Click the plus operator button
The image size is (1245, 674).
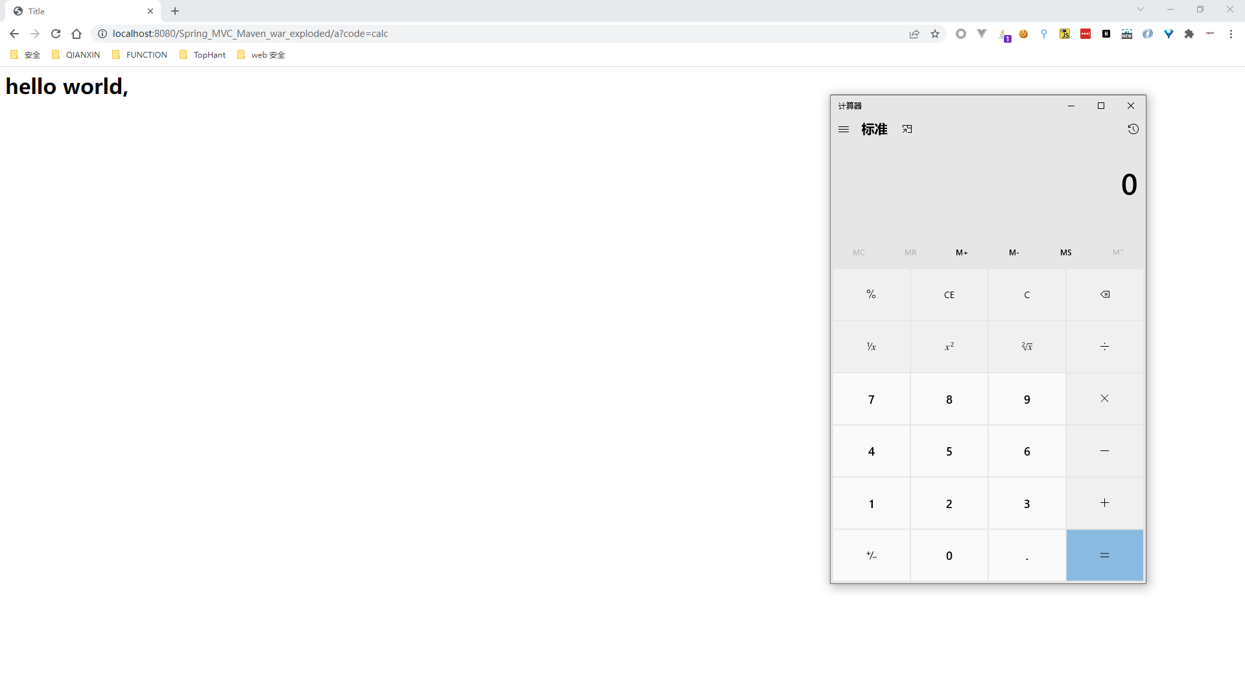pos(1105,503)
